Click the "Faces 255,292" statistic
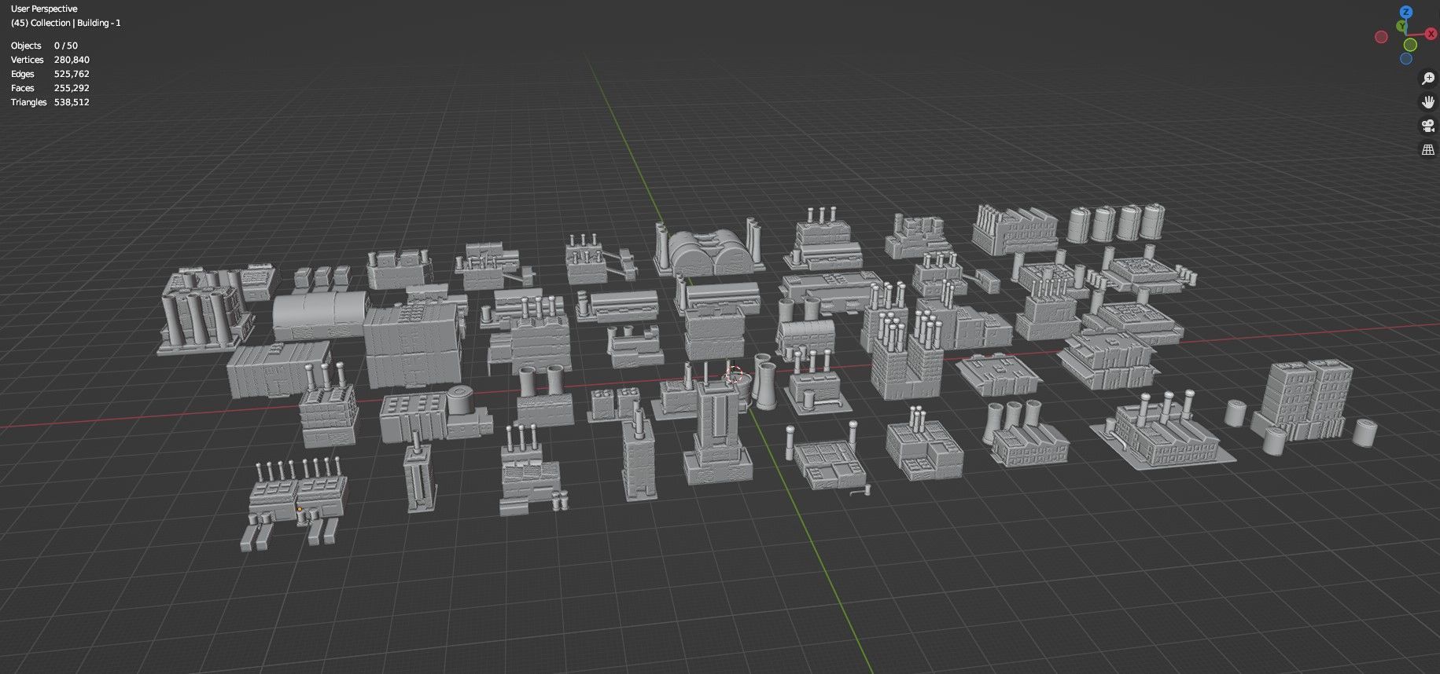Image resolution: width=1440 pixels, height=674 pixels. tap(50, 88)
